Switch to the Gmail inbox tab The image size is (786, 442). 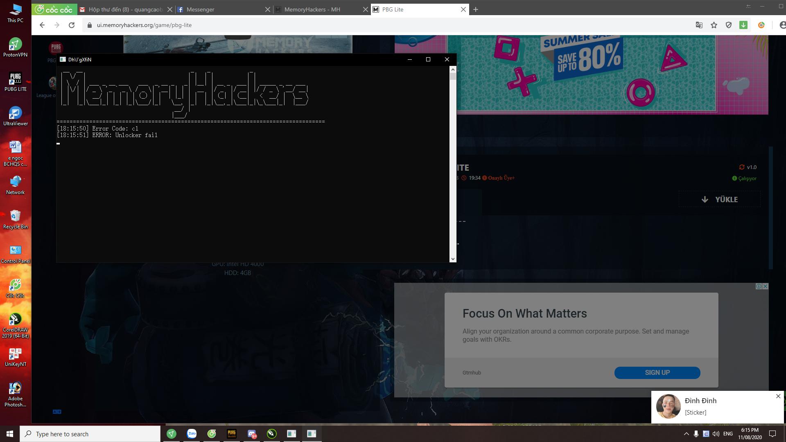coord(125,9)
